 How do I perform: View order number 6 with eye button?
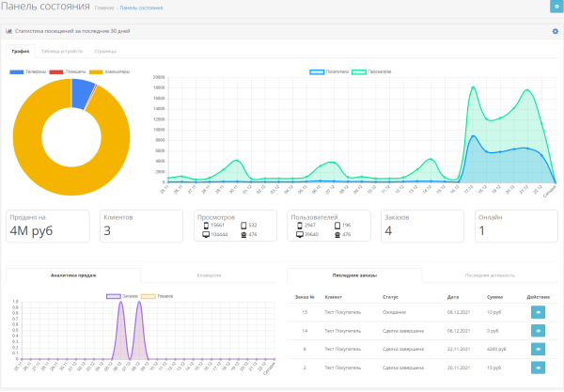(x=538, y=349)
